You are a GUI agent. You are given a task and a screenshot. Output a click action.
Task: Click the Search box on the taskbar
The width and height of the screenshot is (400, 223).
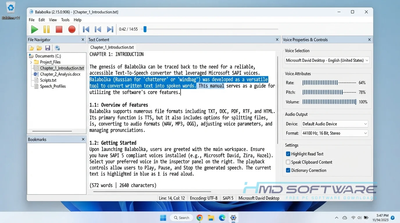(181, 217)
